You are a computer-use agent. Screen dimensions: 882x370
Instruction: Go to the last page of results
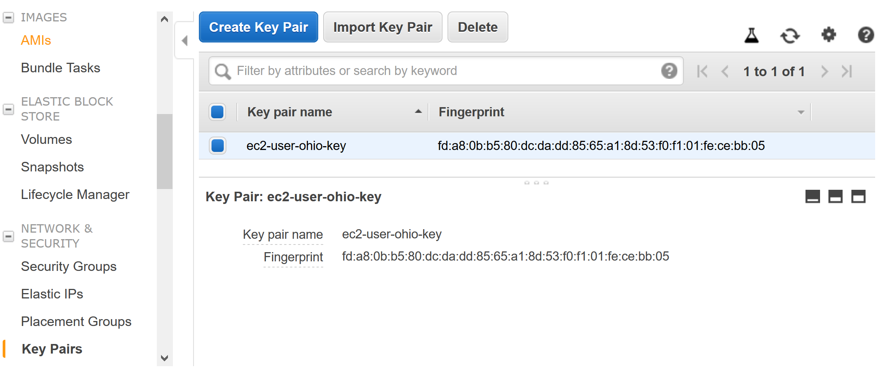(847, 71)
